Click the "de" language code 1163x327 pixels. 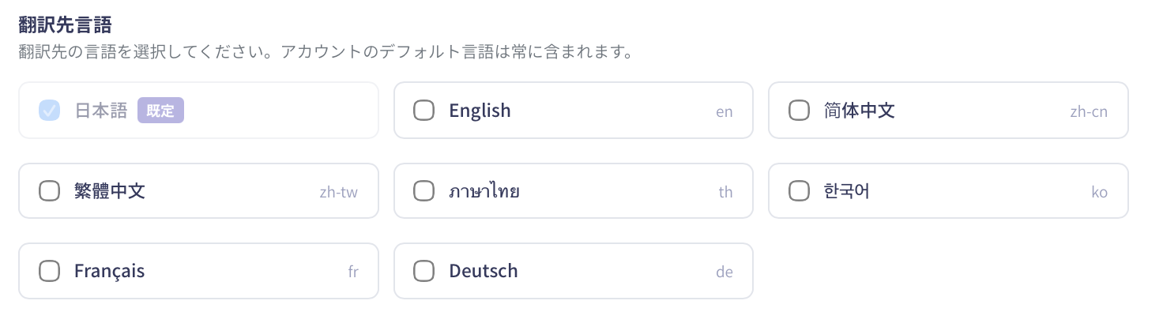coord(724,272)
